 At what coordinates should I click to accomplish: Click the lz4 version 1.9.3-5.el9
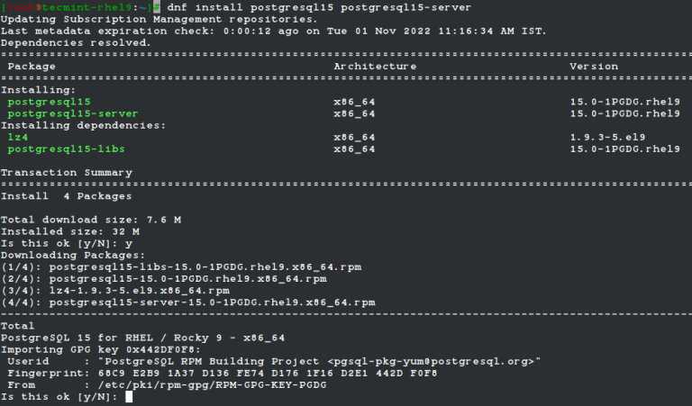(607, 137)
